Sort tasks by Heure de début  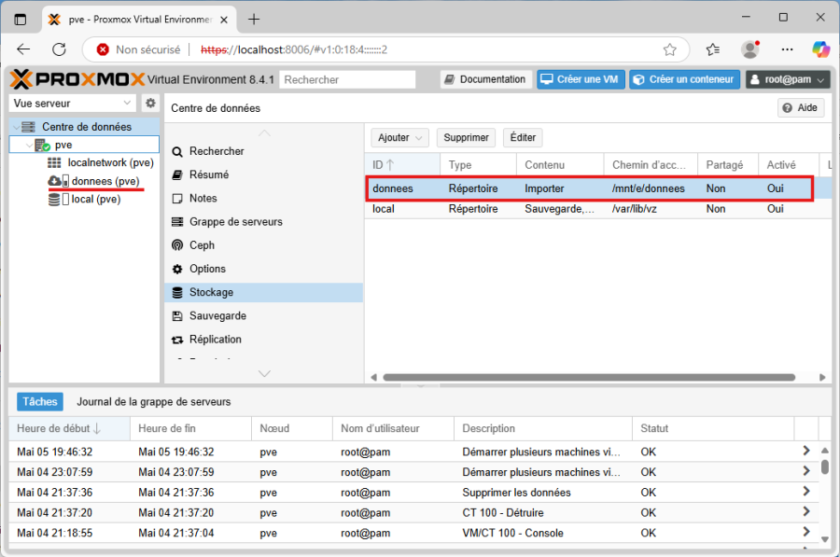(x=69, y=428)
